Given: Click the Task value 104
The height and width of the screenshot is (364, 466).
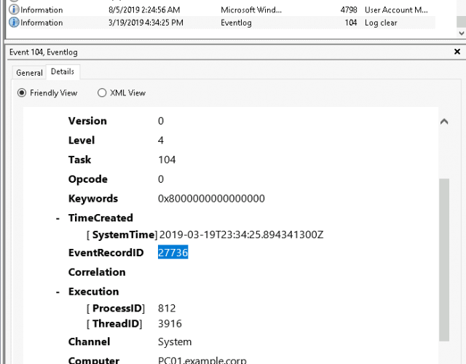Looking at the screenshot, I should [167, 160].
